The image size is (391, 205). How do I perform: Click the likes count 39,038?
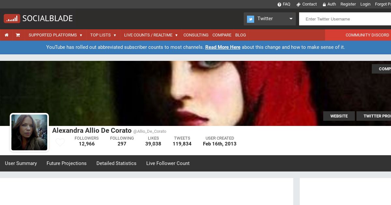click(x=153, y=144)
